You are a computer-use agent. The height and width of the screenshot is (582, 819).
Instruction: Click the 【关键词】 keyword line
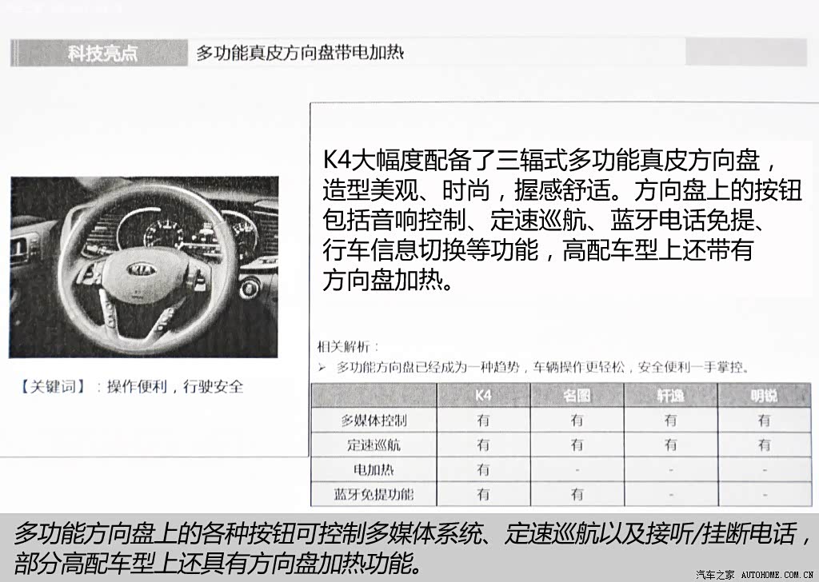tap(130, 387)
